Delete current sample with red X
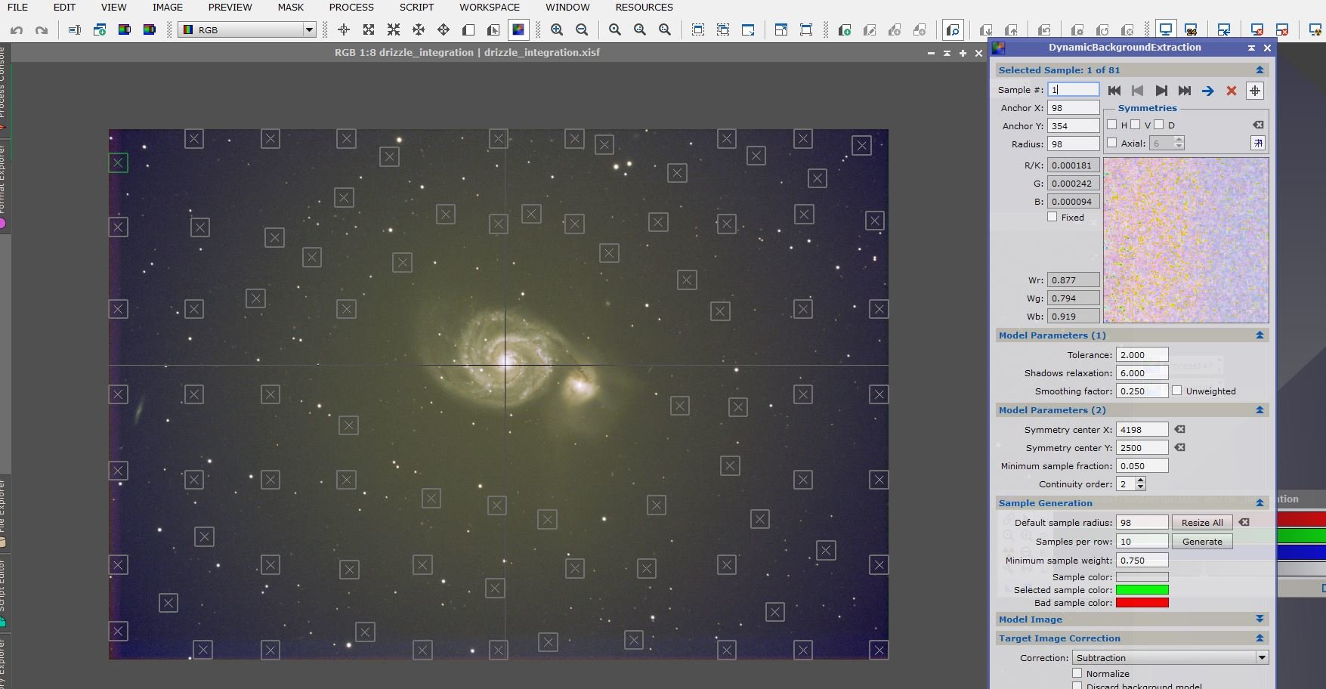The height and width of the screenshot is (689, 1326). pos(1231,91)
